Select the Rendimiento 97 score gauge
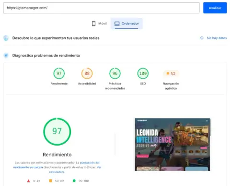This screenshot has width=230, height=186. click(59, 73)
